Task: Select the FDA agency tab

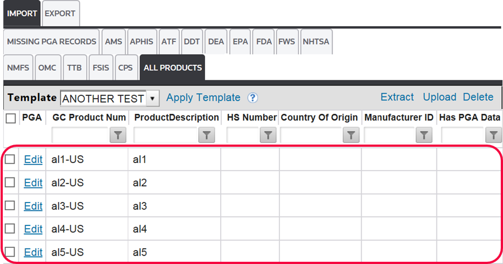Action: pyautogui.click(x=264, y=42)
